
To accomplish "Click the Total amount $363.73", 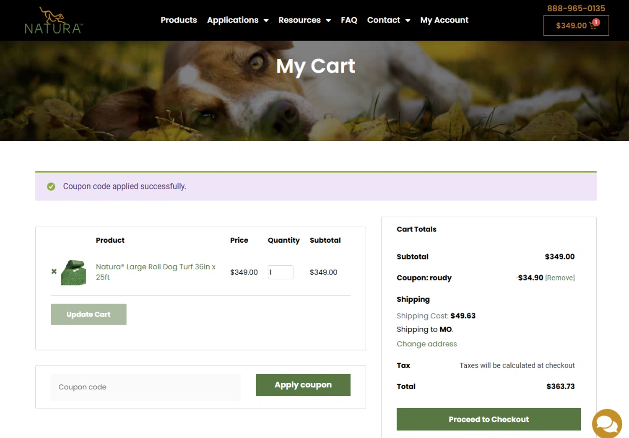I will pyautogui.click(x=561, y=386).
